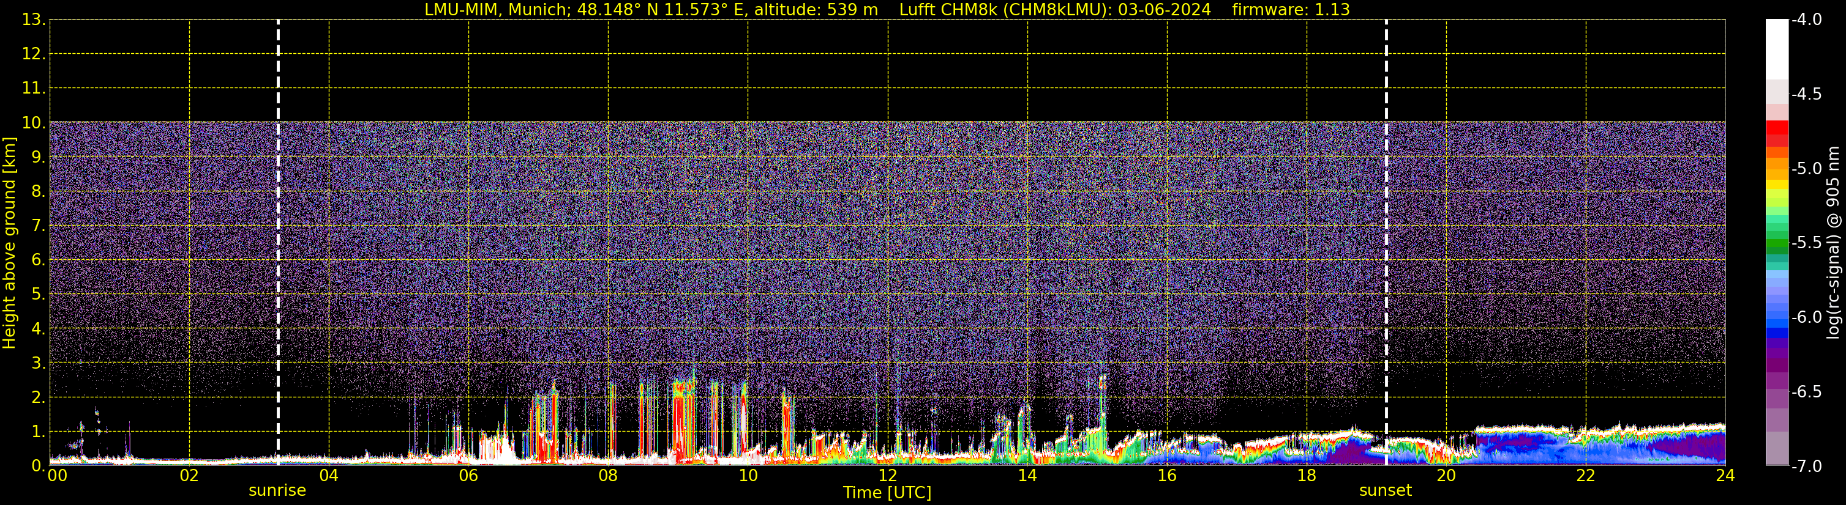The image size is (1846, 505).
Task: Click the colorbar tick label '-6.5'
Action: click(x=1807, y=392)
